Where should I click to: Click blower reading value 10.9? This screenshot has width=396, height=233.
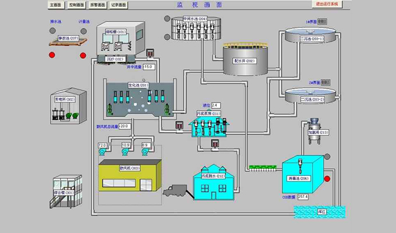pos(126,145)
